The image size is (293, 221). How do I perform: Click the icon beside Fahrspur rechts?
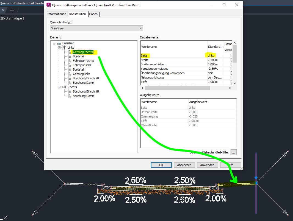click(70, 61)
